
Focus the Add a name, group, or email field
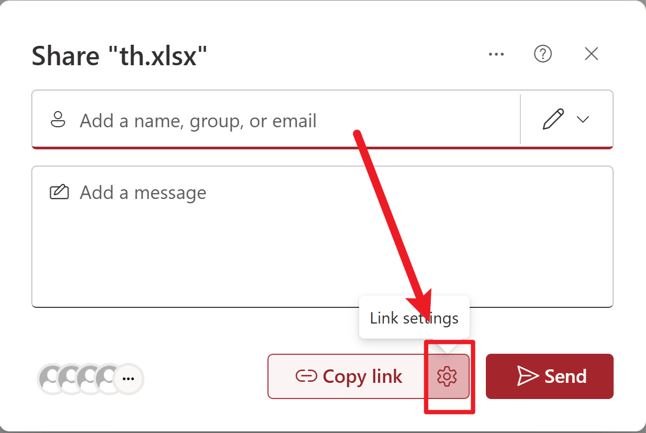click(x=276, y=120)
